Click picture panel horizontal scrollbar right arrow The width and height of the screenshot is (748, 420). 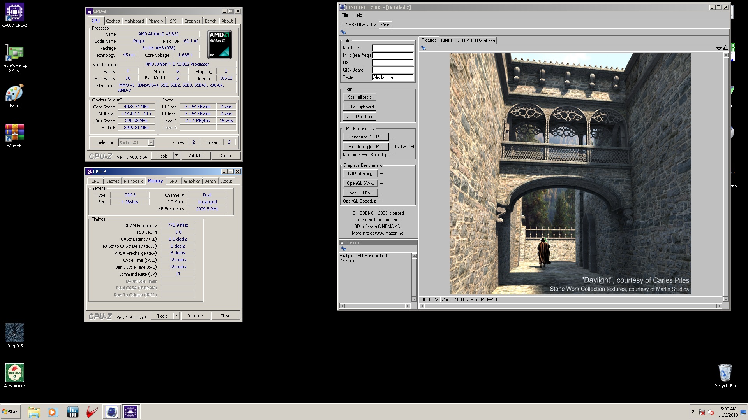click(720, 306)
